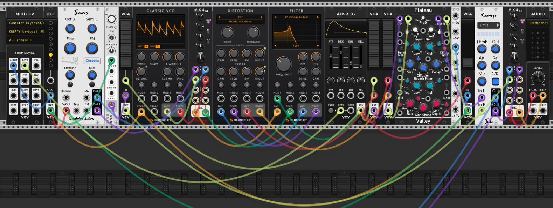Click the Plateau Size knob
This screenshot has width=553, height=208.
410,64
